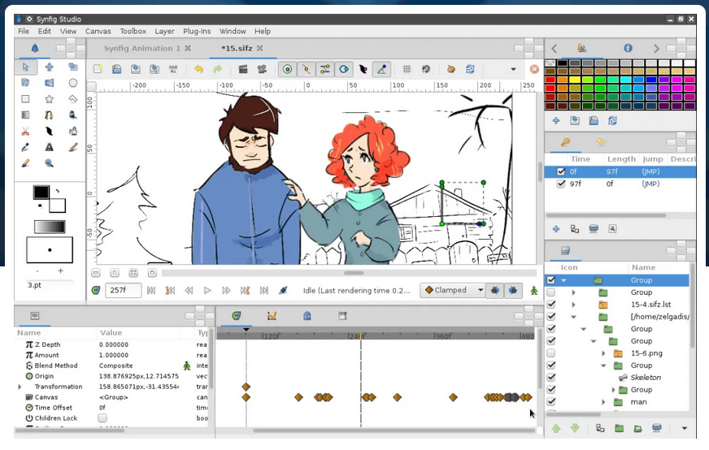Toggle the Children Lock checkbox
This screenshot has height=450, width=709.
102,418
